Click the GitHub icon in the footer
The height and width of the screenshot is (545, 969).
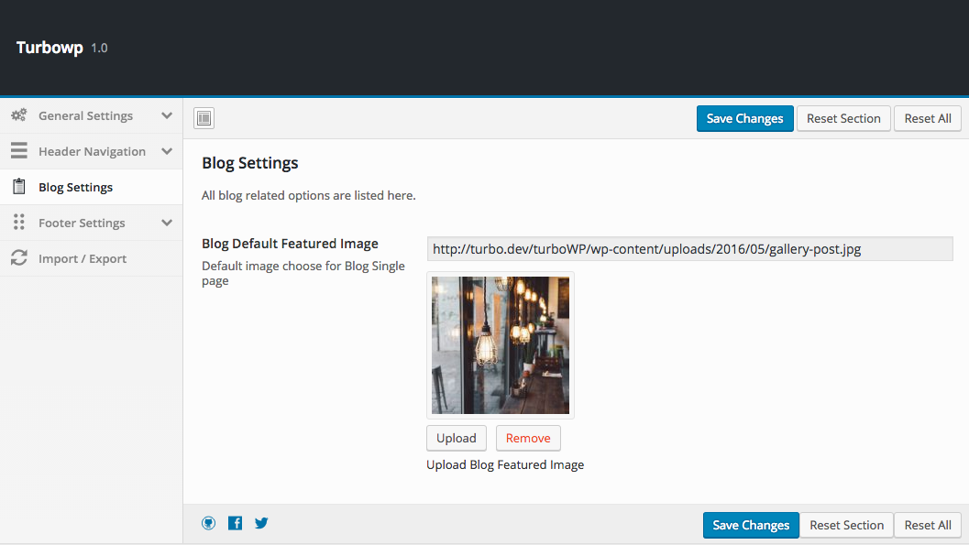209,523
